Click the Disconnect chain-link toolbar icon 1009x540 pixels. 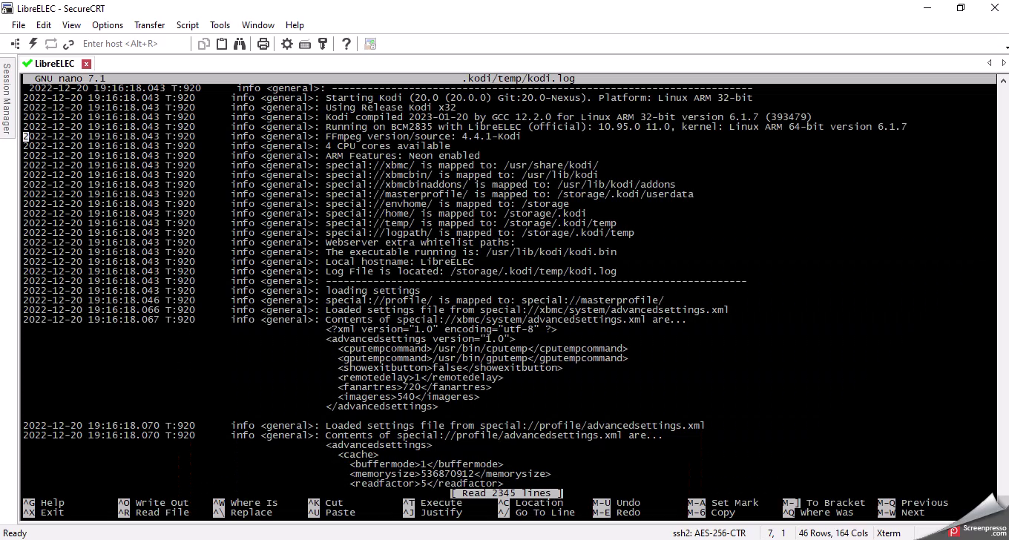(x=68, y=44)
